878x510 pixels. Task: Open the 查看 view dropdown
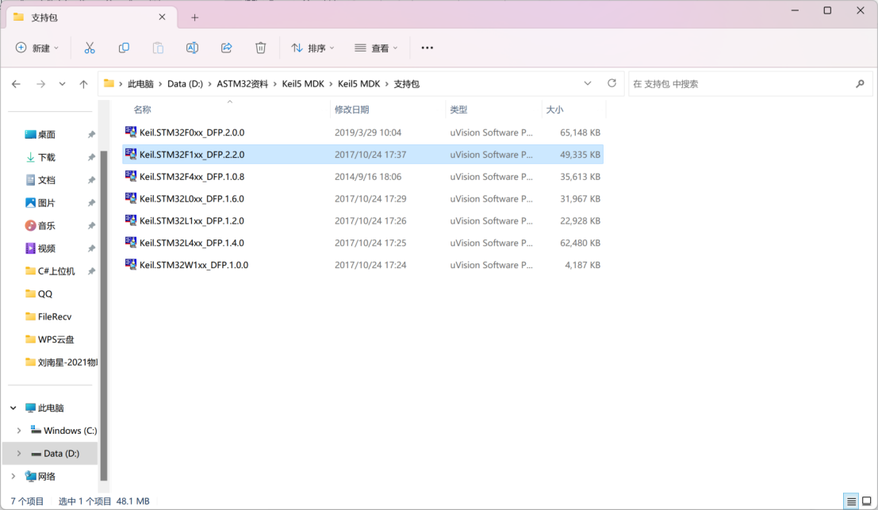[376, 48]
